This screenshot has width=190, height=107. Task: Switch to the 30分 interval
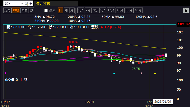[129, 10]
